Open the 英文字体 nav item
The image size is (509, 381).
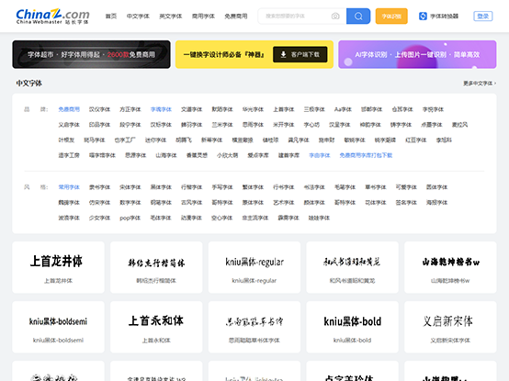[x=171, y=17]
